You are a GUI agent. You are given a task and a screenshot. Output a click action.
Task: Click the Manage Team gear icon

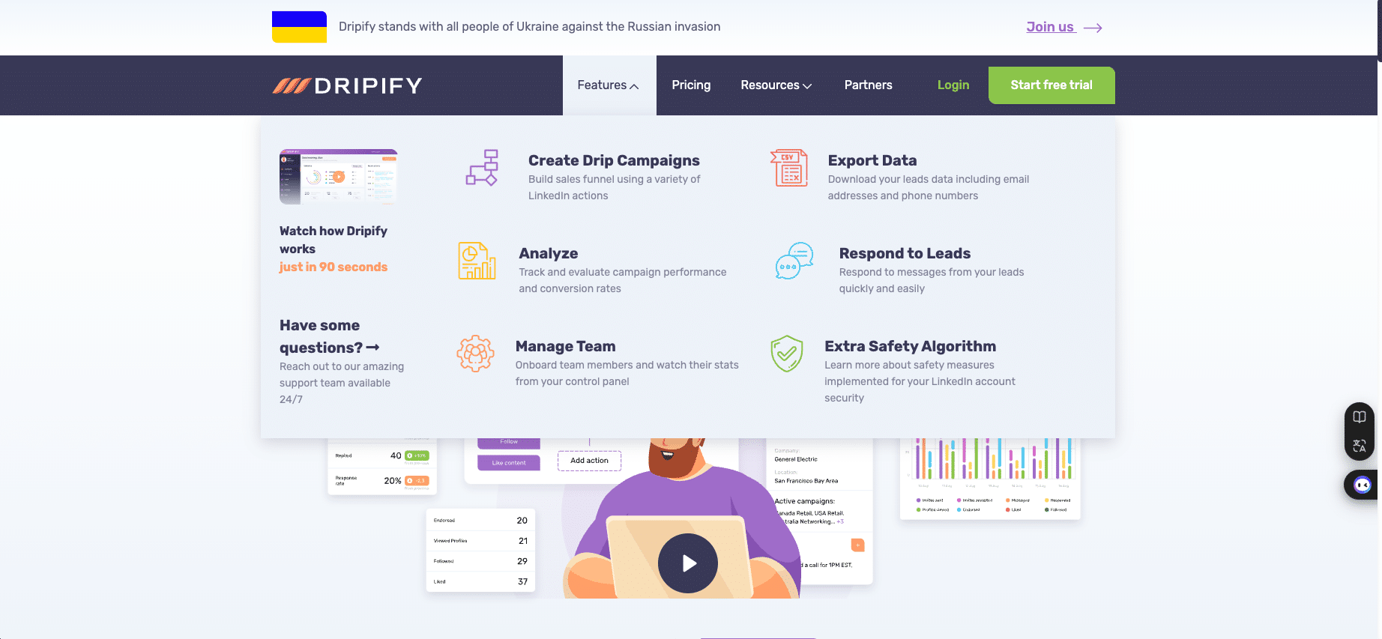point(475,354)
